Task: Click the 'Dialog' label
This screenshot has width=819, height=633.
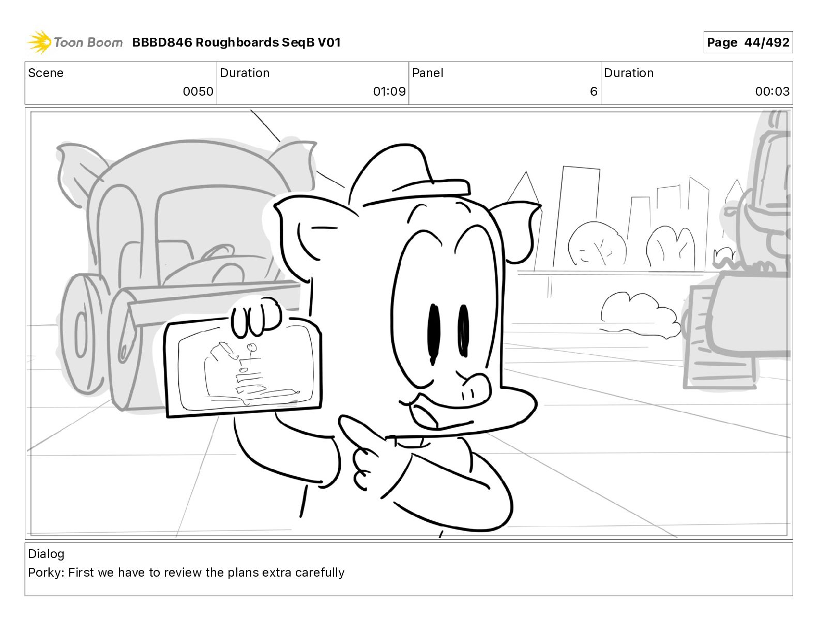Action: (46, 554)
